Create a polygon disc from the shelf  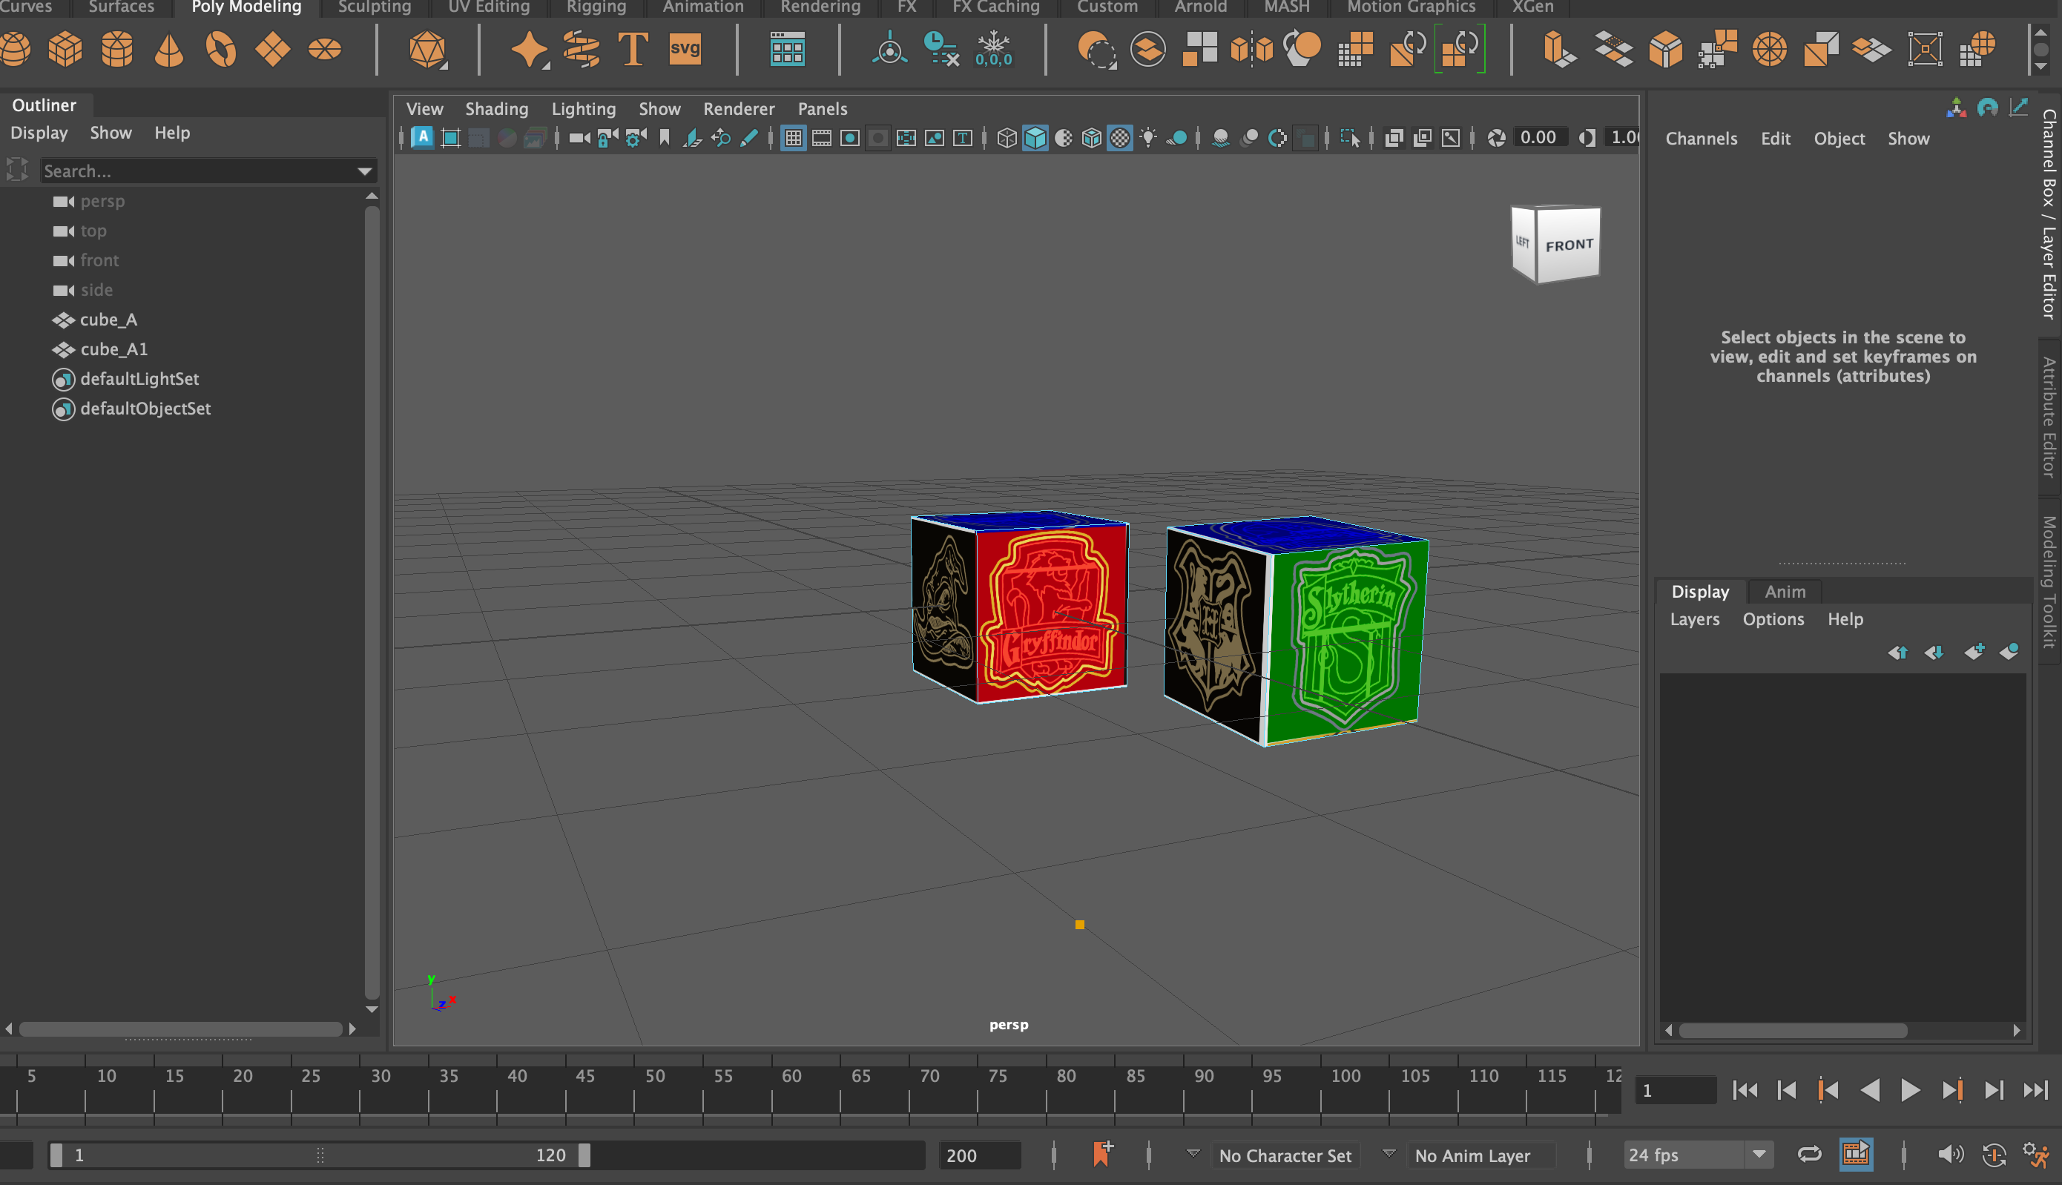tap(325, 50)
